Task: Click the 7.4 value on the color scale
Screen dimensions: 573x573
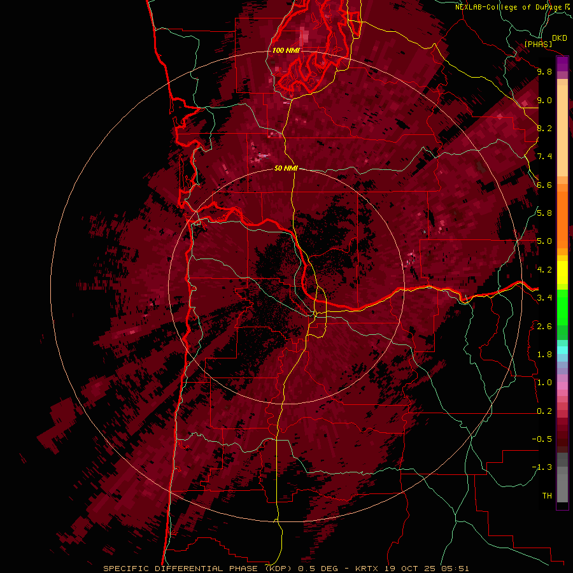Action: [x=544, y=157]
